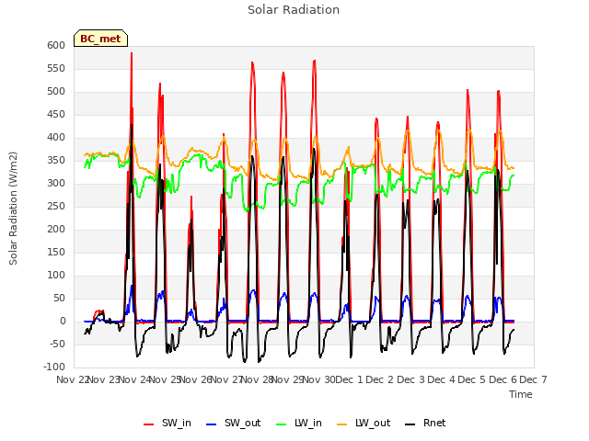Image resolution: width=589 pixels, height=441 pixels.
Task: Click the Dec 6 x-axis date label
Action: [x=502, y=379]
